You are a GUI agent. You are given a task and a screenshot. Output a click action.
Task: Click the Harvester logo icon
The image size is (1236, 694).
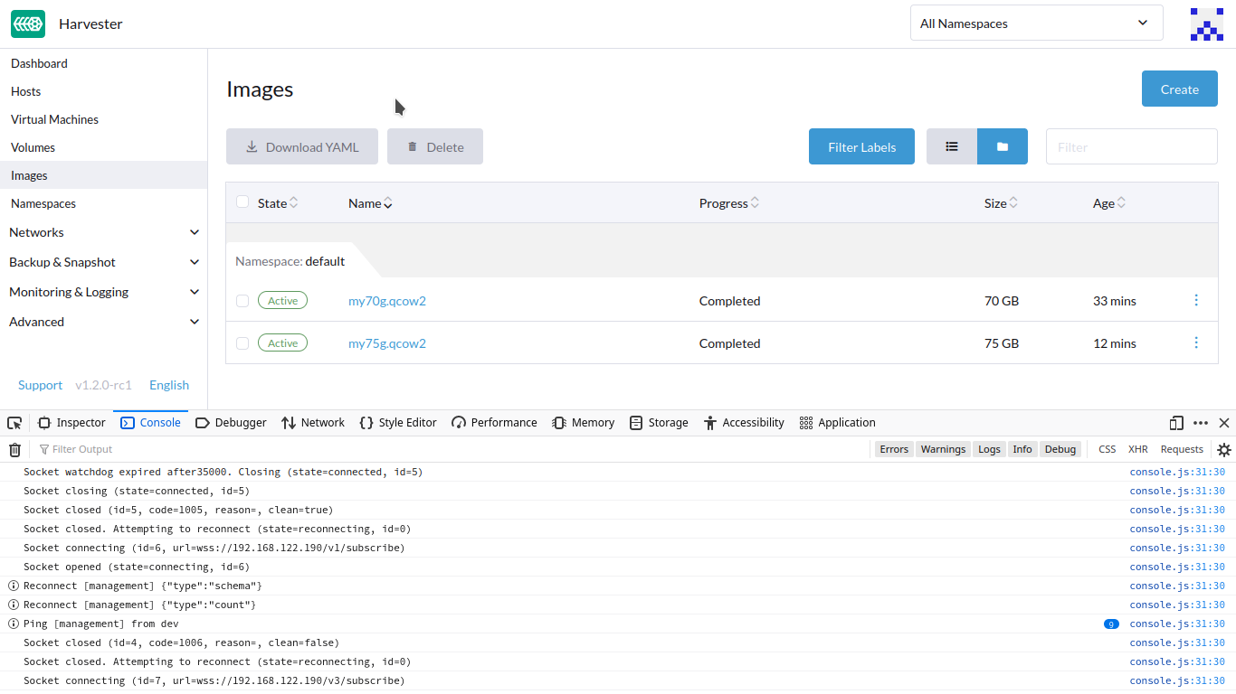(x=27, y=23)
